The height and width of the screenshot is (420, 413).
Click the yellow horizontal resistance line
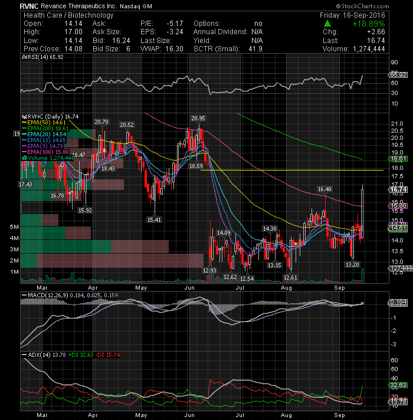point(292,170)
